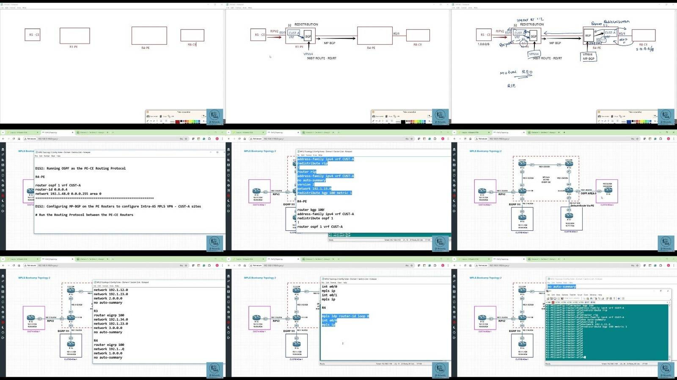Open tab search chevron in OSPF AREA 0 frame browser
This screenshot has width=677, height=380.
point(454,132)
